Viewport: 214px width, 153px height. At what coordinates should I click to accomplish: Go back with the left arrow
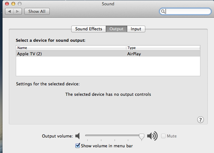(x=9, y=11)
